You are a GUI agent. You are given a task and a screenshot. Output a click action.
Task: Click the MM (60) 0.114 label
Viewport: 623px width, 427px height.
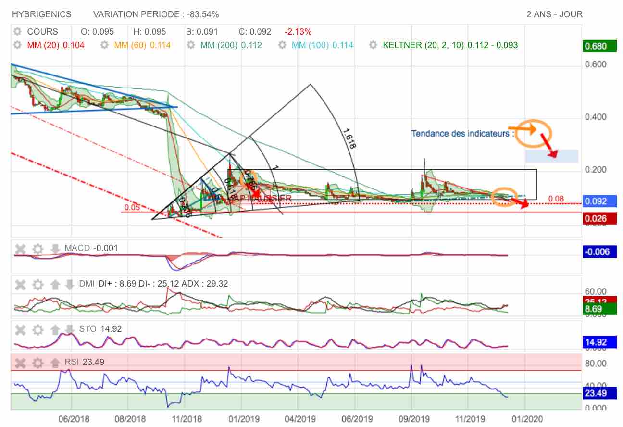[142, 45]
